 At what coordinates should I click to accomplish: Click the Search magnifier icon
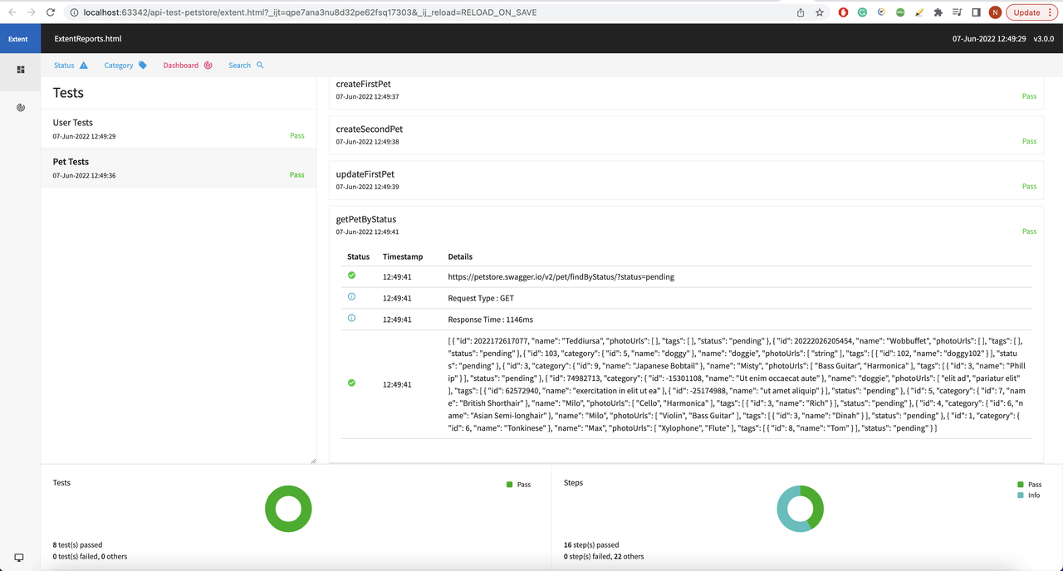(260, 65)
